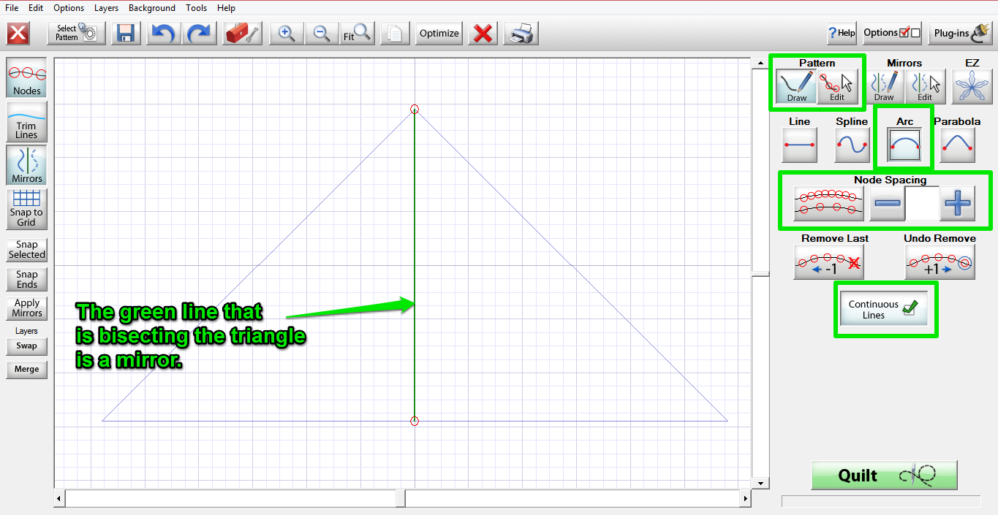Click the vertical scrollbar down arrow
The image size is (998, 515).
coord(760,482)
